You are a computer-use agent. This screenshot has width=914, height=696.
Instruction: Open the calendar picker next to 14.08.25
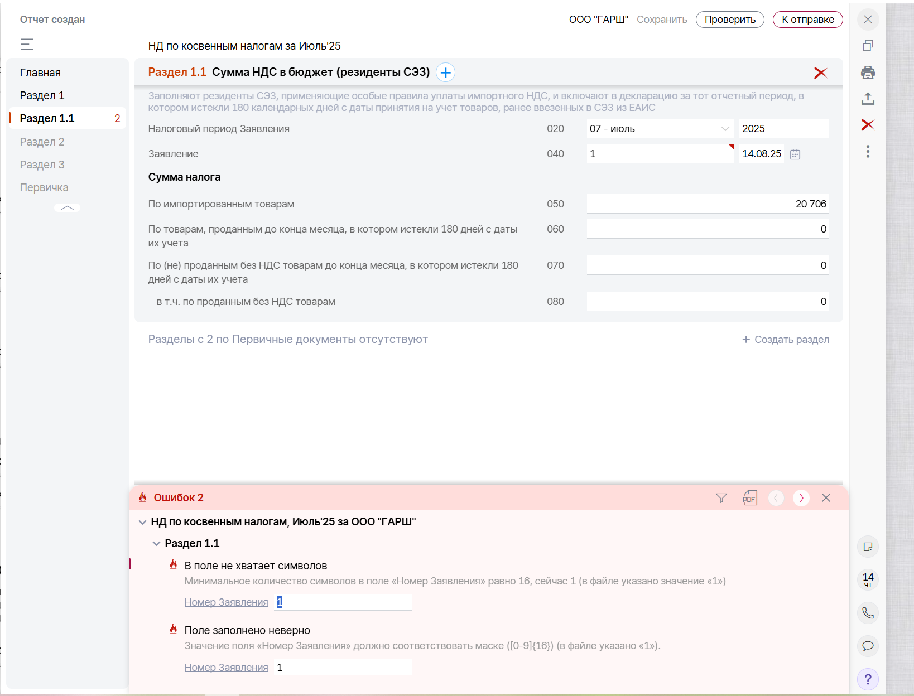click(x=795, y=154)
